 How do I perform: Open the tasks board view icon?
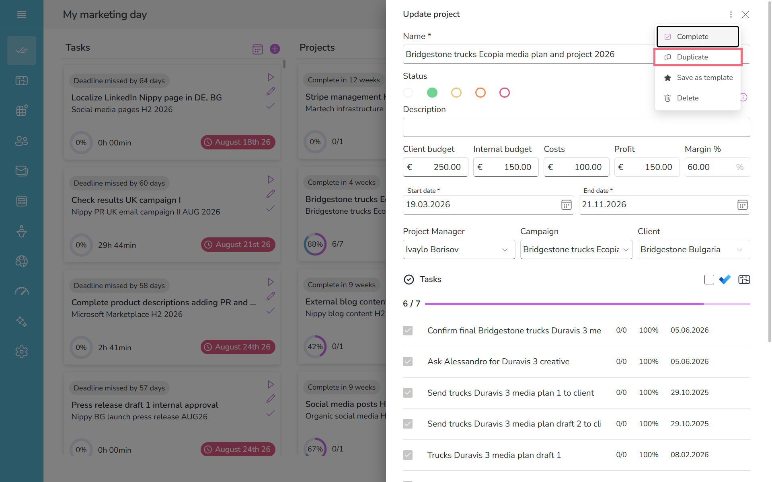(x=744, y=280)
